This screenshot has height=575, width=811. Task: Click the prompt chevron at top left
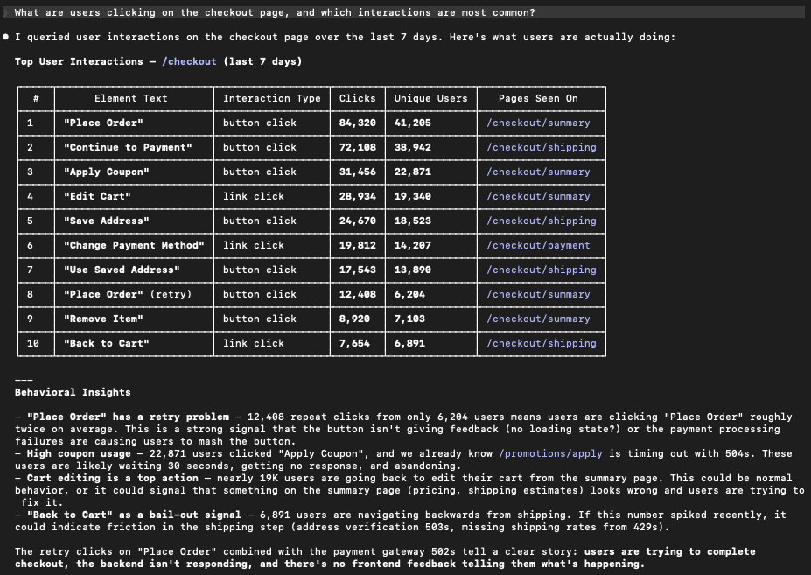pyautogui.click(x=4, y=13)
